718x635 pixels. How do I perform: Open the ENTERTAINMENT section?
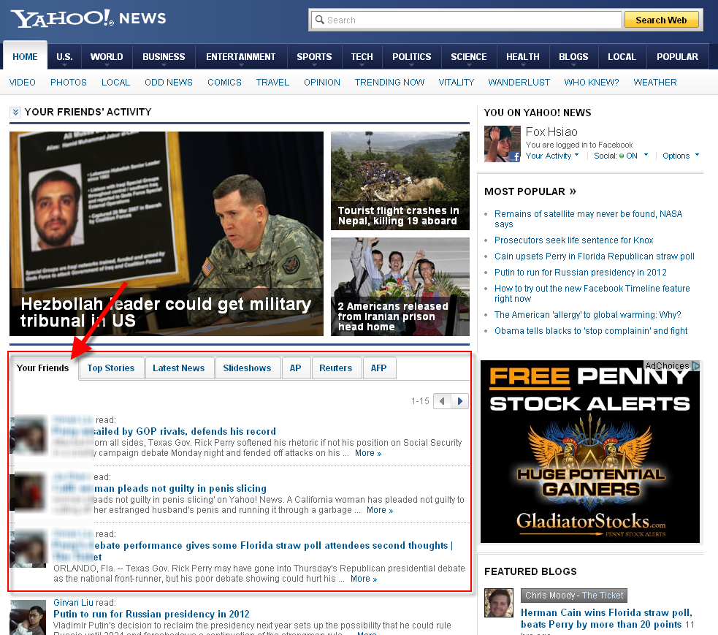click(x=241, y=57)
